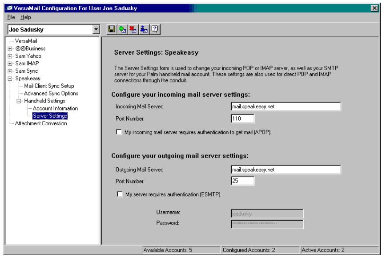
Task: Expand the @@Business account node
Action: tap(10, 49)
